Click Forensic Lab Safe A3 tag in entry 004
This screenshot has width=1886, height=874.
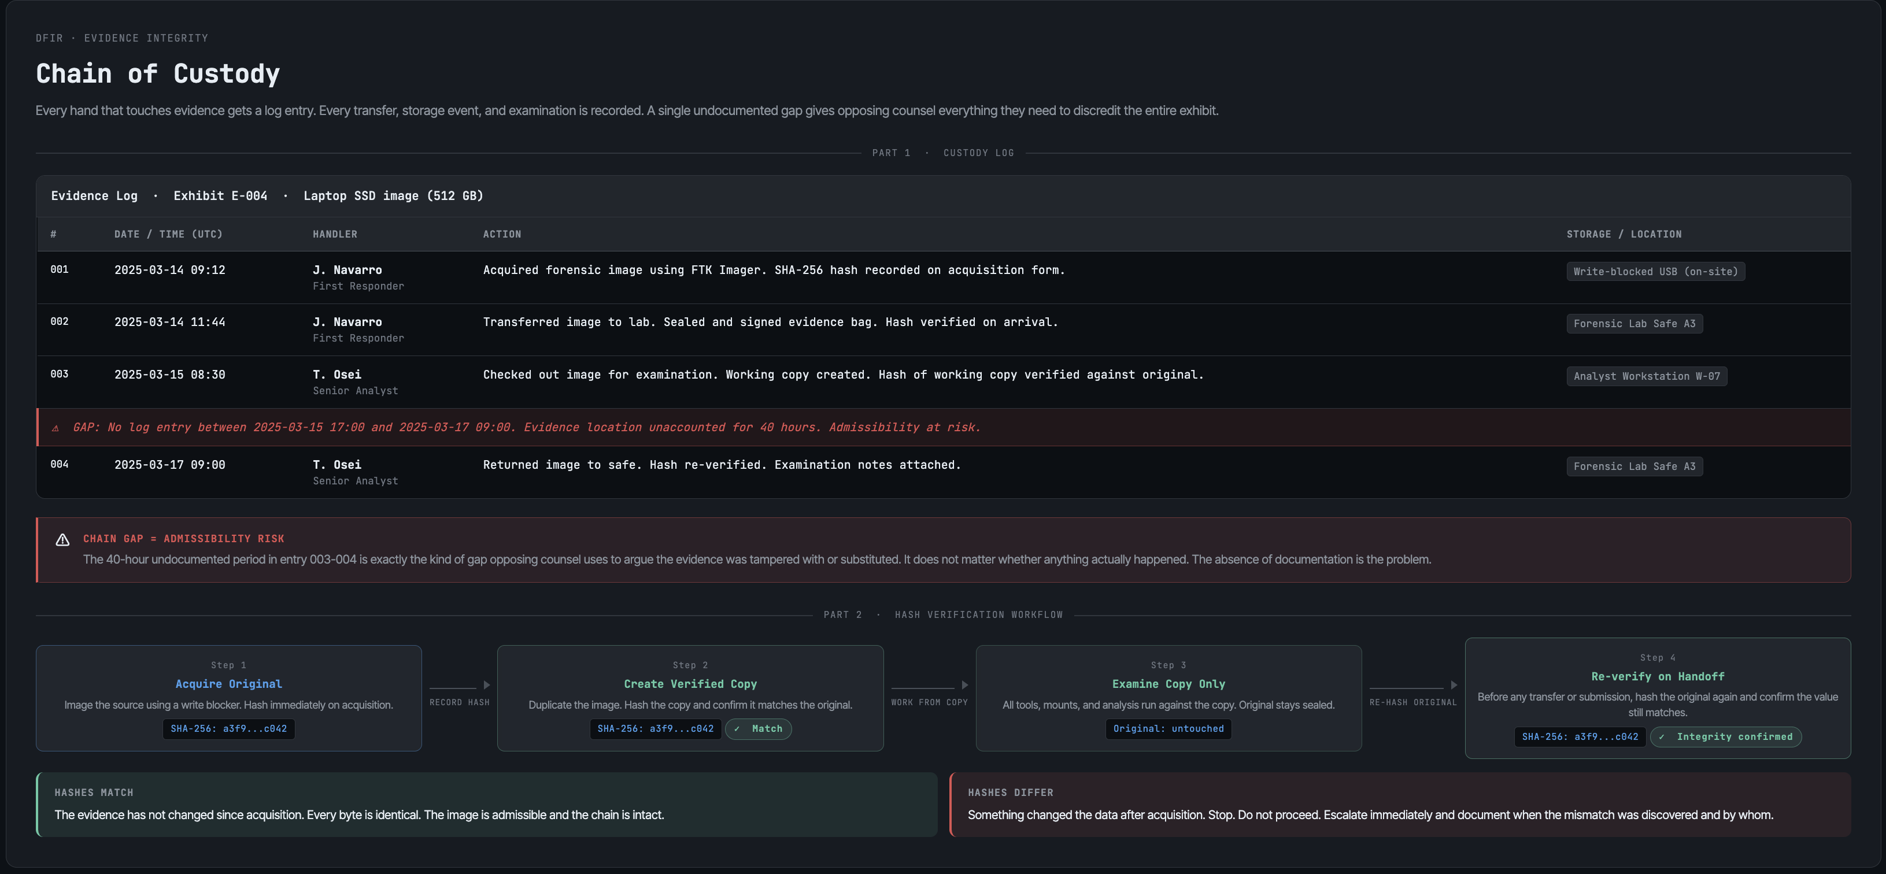pos(1634,466)
